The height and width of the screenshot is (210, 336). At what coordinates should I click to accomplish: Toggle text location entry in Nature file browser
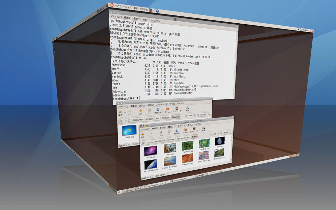click(x=143, y=143)
